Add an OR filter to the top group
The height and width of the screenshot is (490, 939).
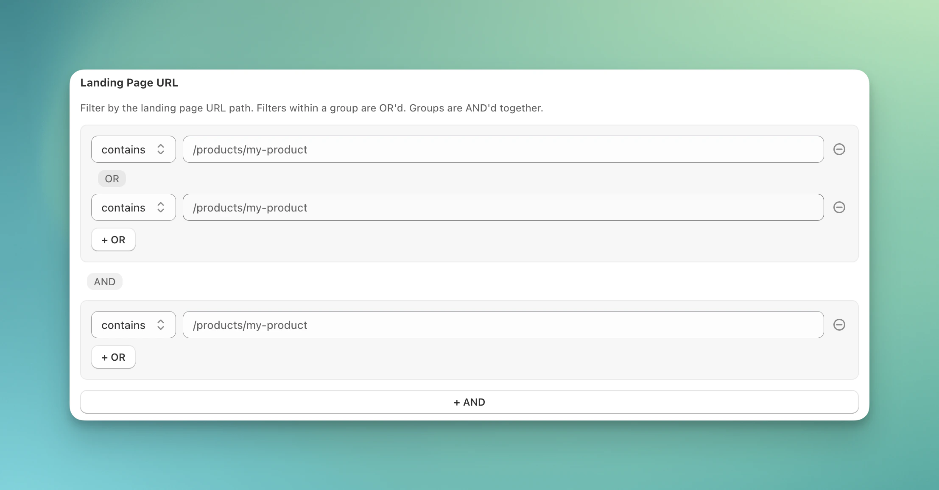pyautogui.click(x=113, y=240)
